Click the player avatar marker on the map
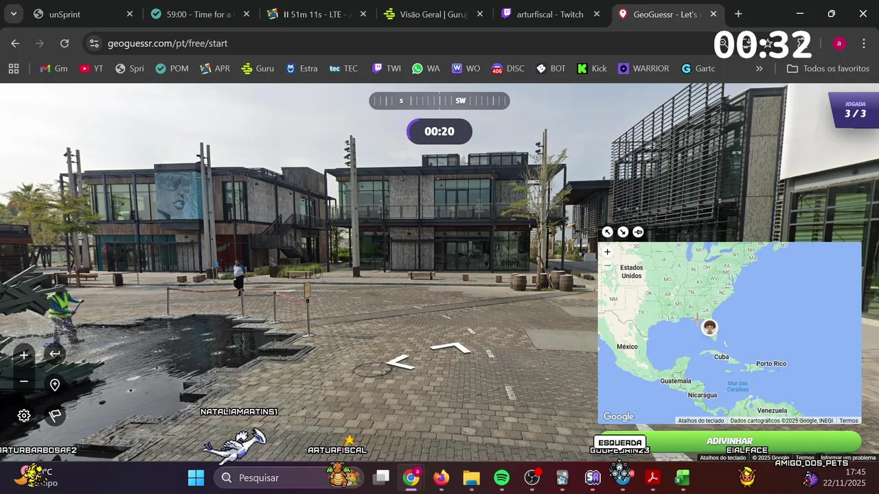Screen dimensions: 879x494 (709, 327)
